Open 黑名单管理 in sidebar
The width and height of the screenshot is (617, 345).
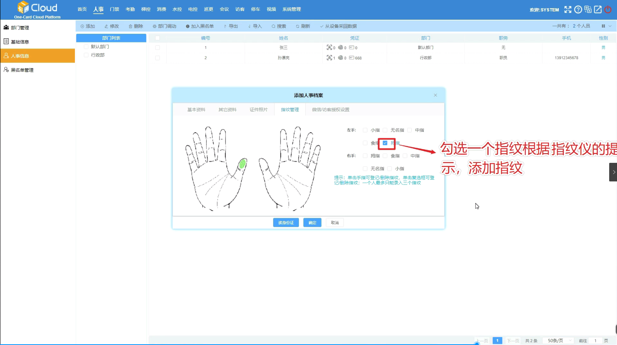[38, 70]
